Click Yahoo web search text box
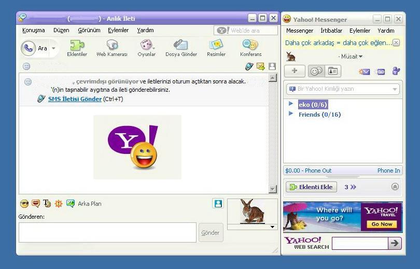 [x=360, y=243]
